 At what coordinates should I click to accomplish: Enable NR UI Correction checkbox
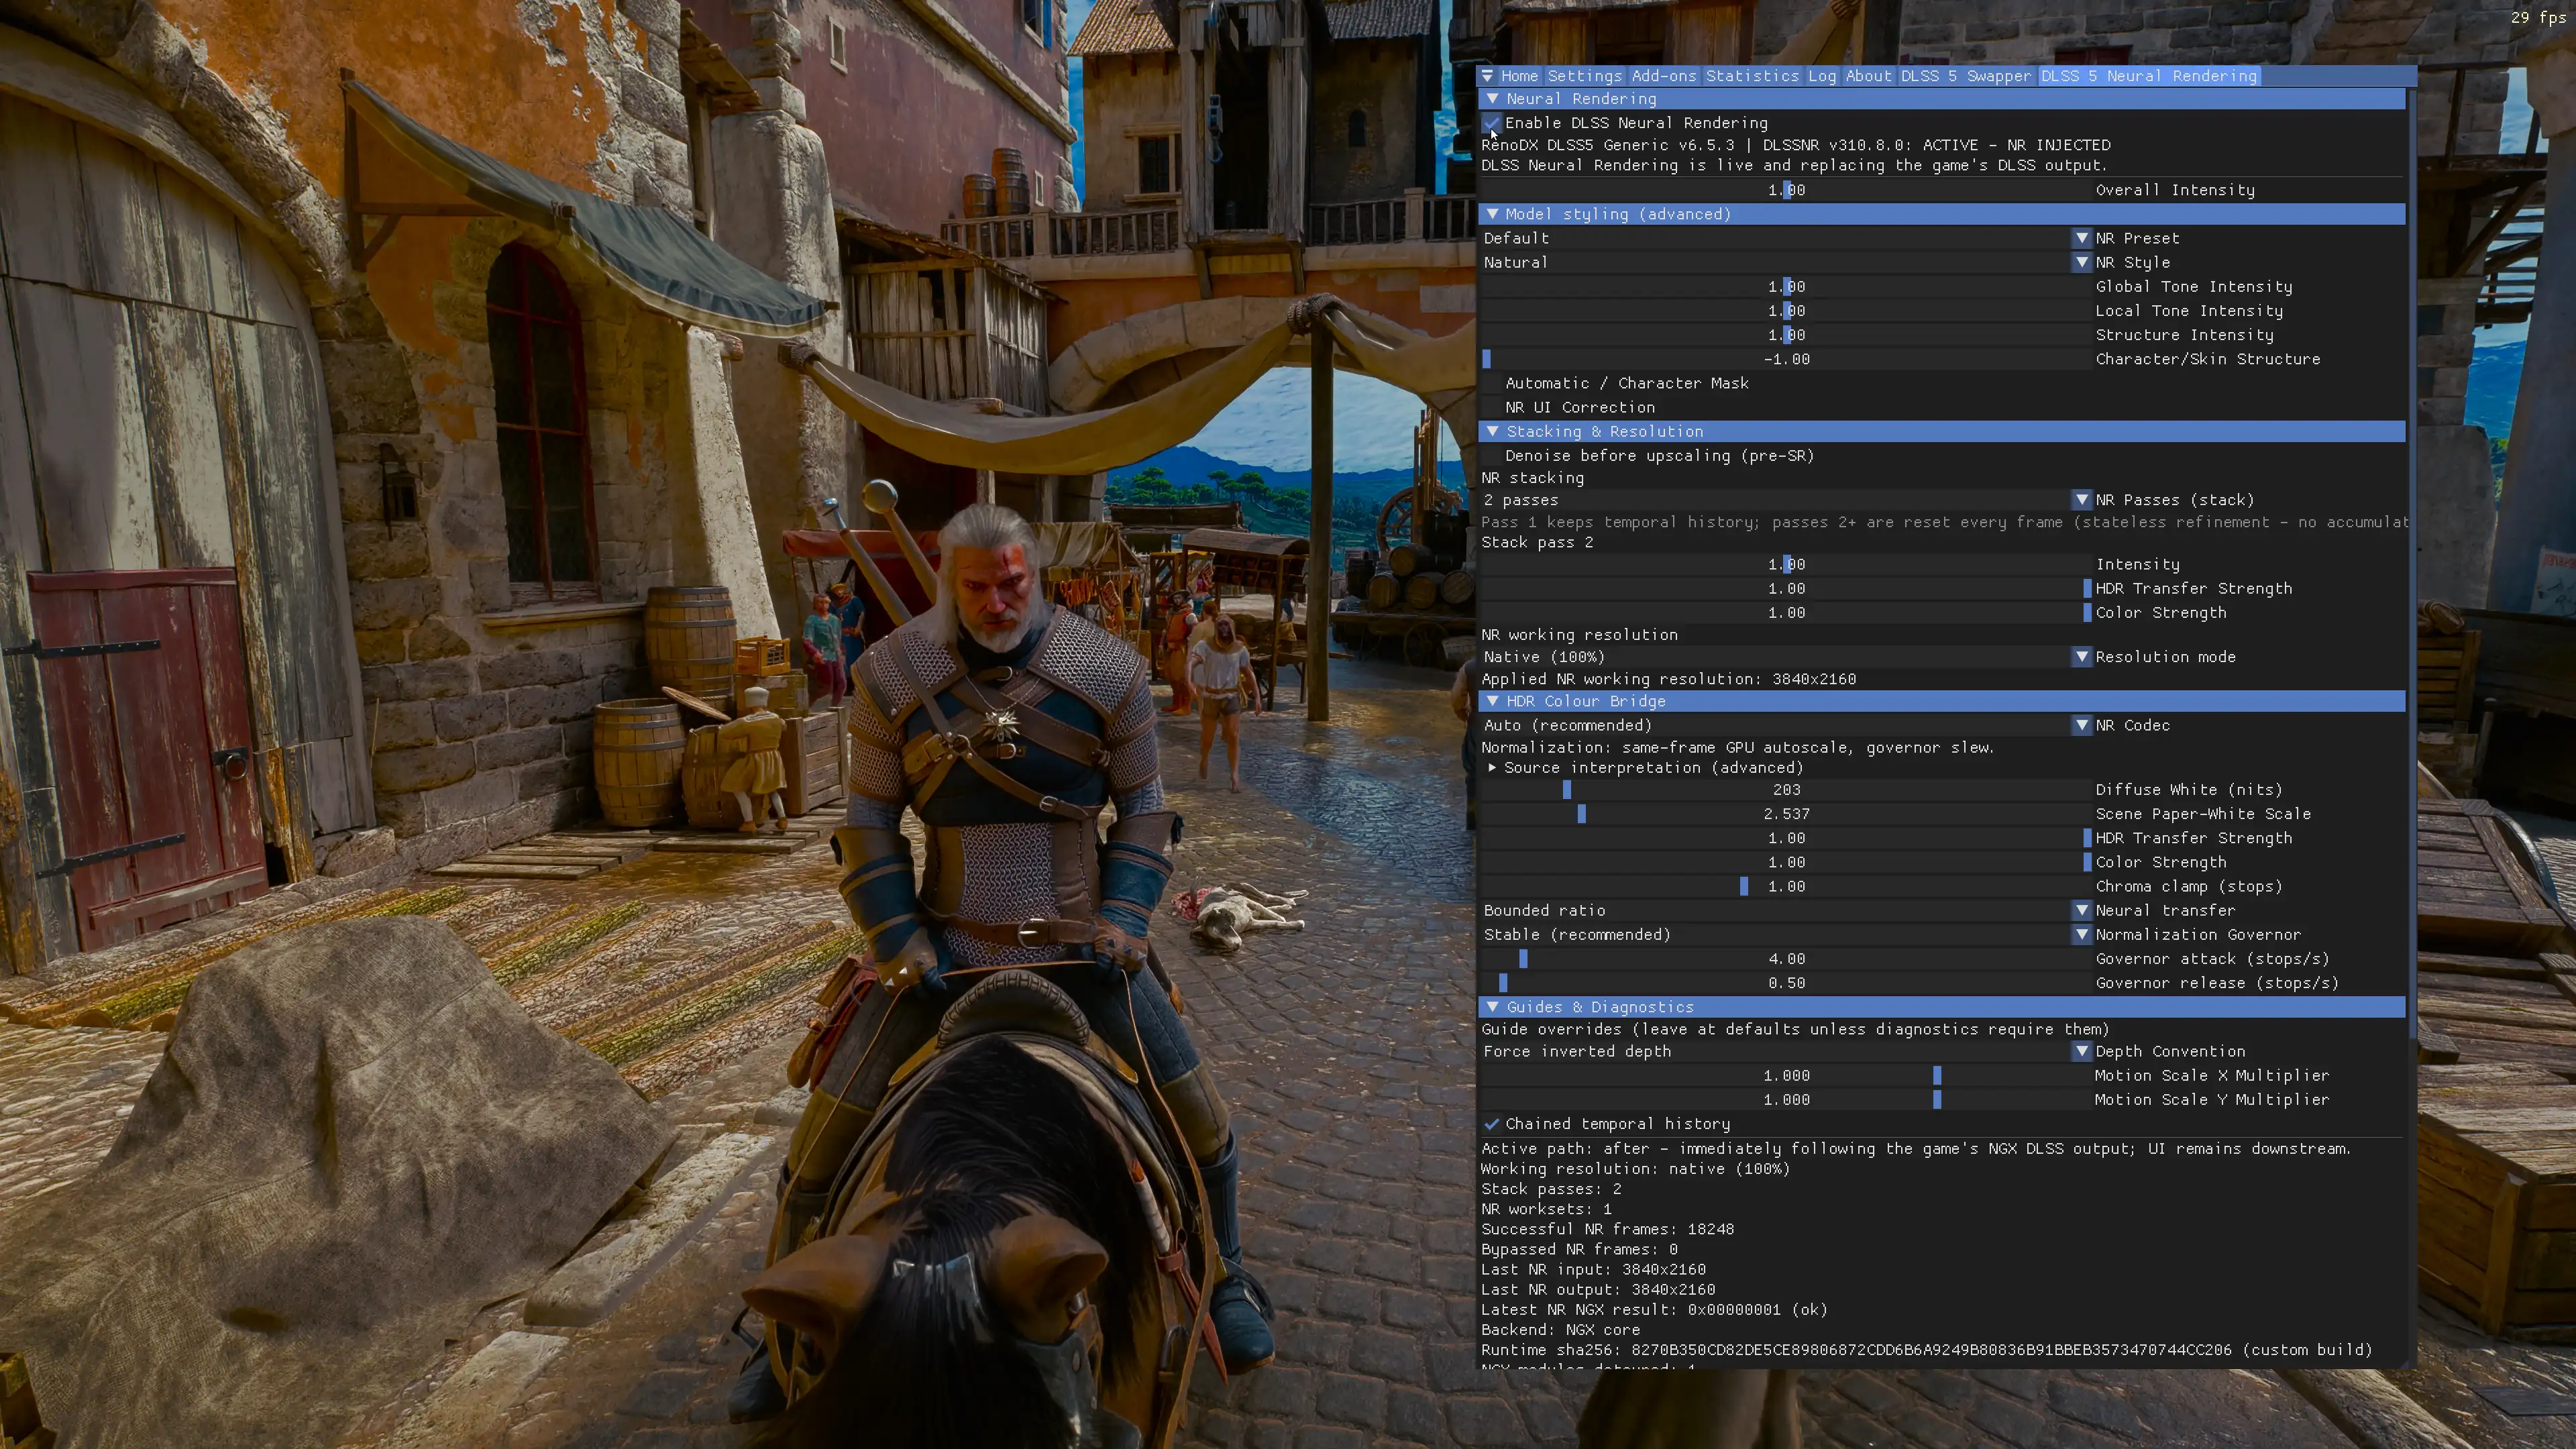1491,407
